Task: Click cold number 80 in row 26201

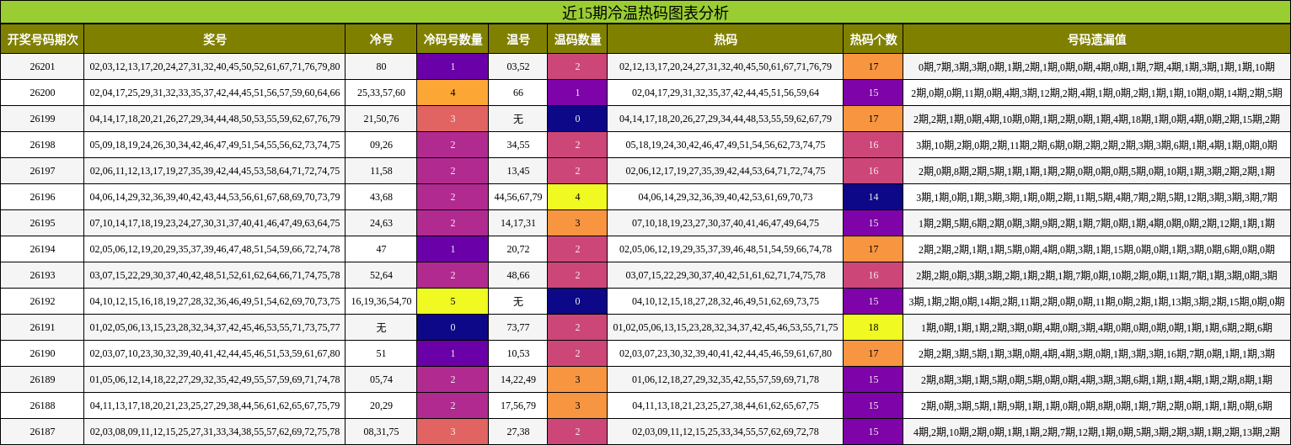Action: 382,66
